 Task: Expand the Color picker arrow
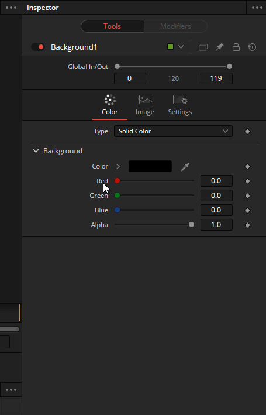118,166
